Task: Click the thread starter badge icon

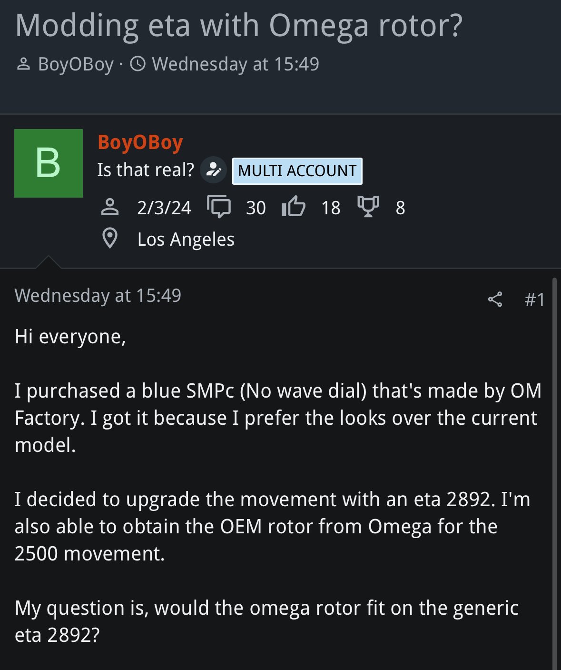Action: coord(213,170)
